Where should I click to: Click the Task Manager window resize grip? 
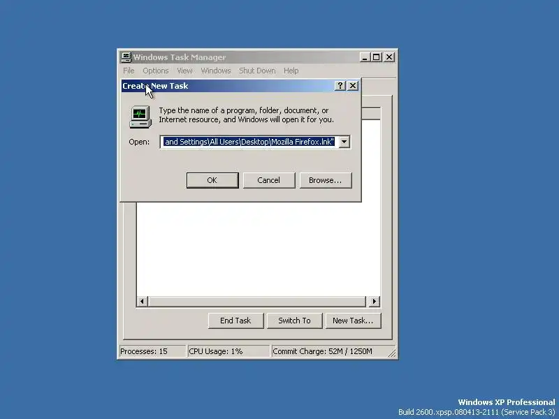click(392, 353)
